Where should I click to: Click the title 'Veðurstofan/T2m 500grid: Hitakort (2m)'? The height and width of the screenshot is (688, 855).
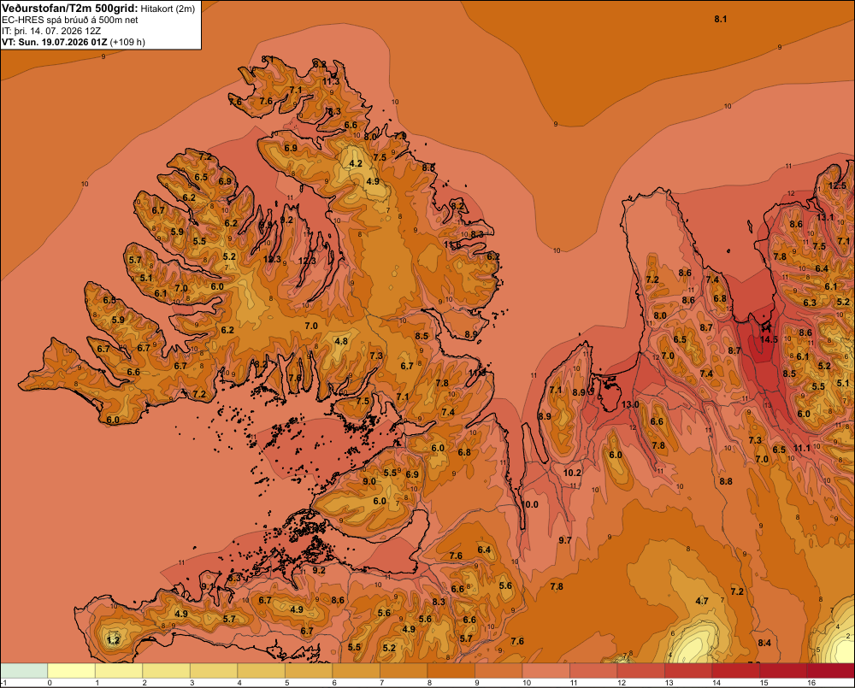98,9
